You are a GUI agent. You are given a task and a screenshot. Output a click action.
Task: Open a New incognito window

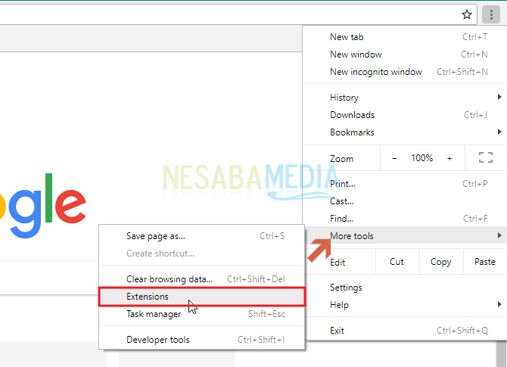pos(405,72)
